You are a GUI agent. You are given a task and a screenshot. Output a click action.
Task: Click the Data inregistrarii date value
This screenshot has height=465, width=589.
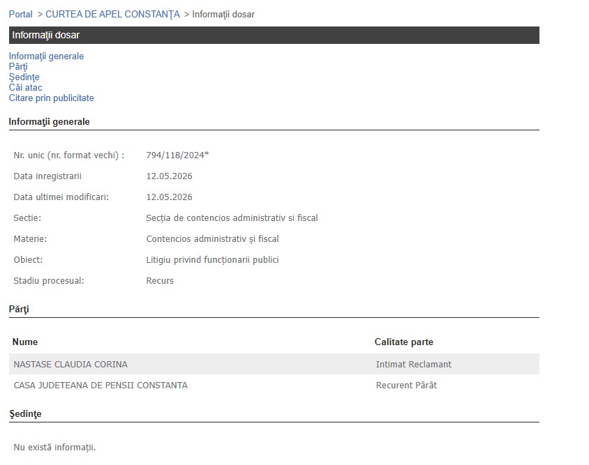(x=169, y=176)
